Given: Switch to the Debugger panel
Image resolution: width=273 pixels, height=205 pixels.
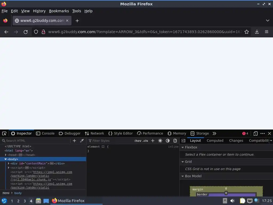Looking at the screenshot, I should coord(70,133).
